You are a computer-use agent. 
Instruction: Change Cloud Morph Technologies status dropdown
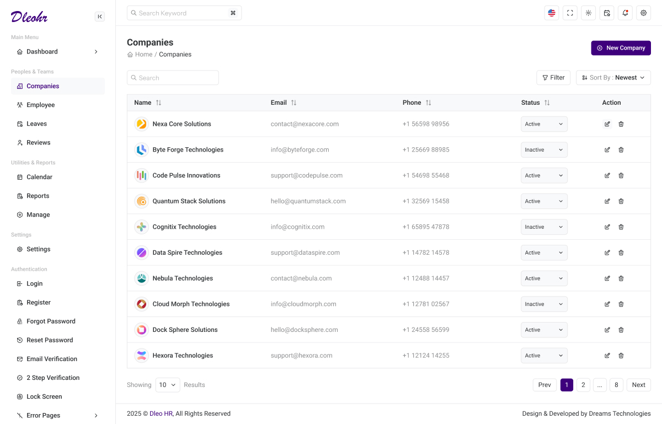(544, 304)
